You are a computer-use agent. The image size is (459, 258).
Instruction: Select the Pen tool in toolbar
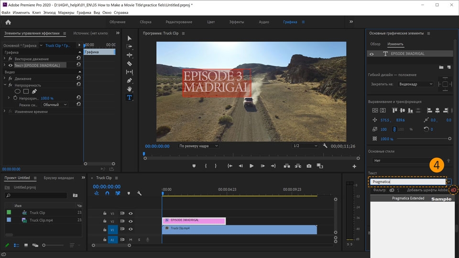click(129, 80)
